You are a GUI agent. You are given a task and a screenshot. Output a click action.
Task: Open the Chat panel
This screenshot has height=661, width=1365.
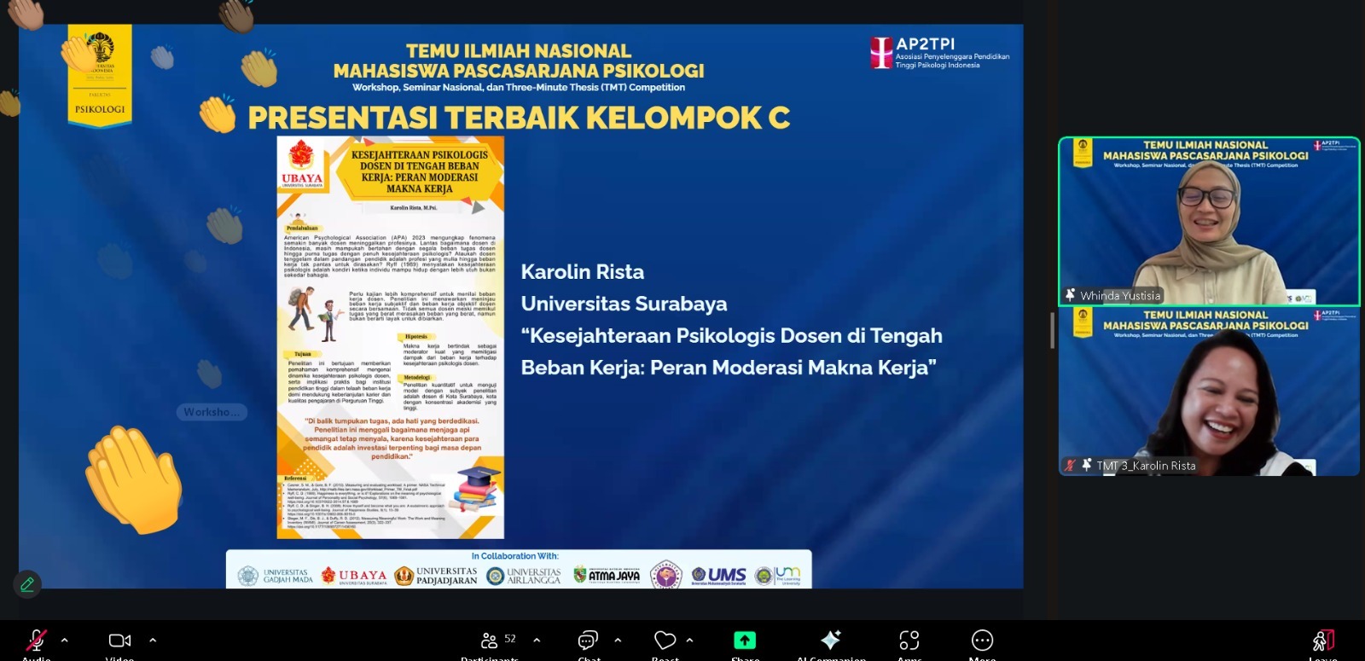point(588,641)
